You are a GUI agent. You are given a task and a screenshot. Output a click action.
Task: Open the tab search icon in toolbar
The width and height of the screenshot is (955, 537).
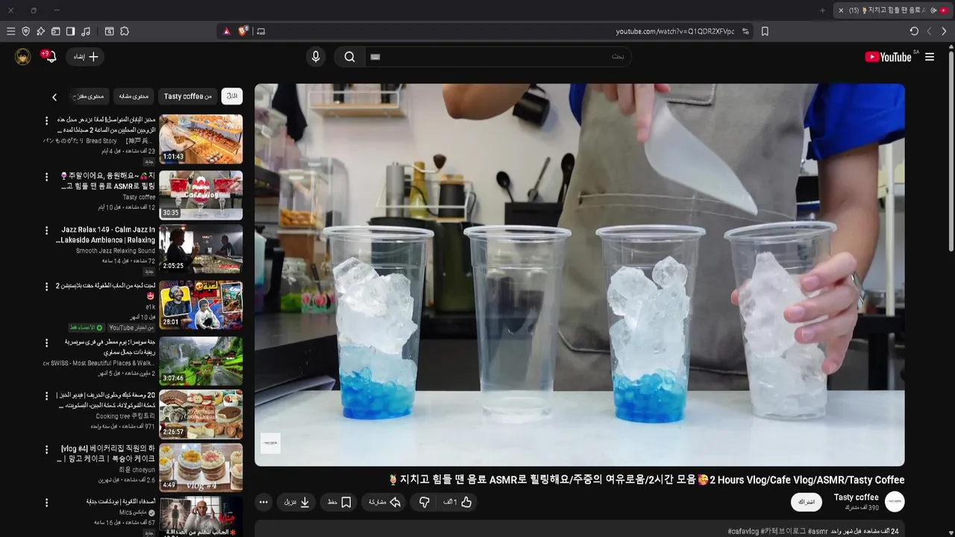109,31
